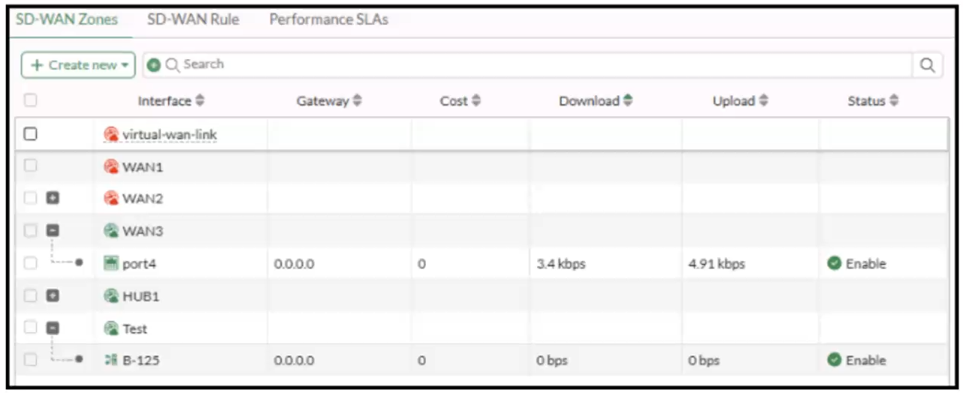Select the Test zone name
963x393 pixels.
pyautogui.click(x=135, y=329)
